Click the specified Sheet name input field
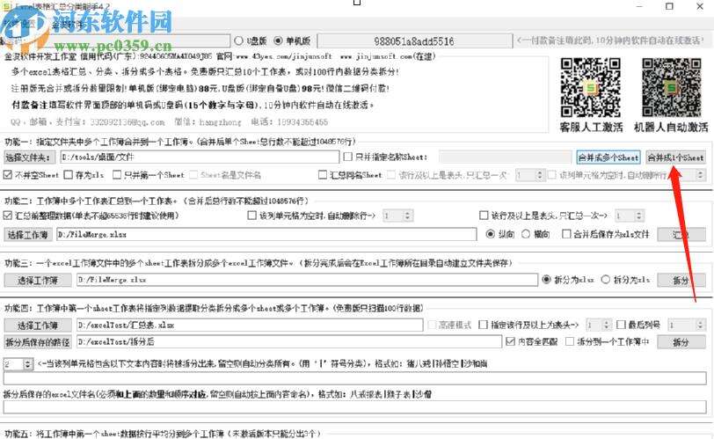The image size is (714, 439). [x=505, y=157]
